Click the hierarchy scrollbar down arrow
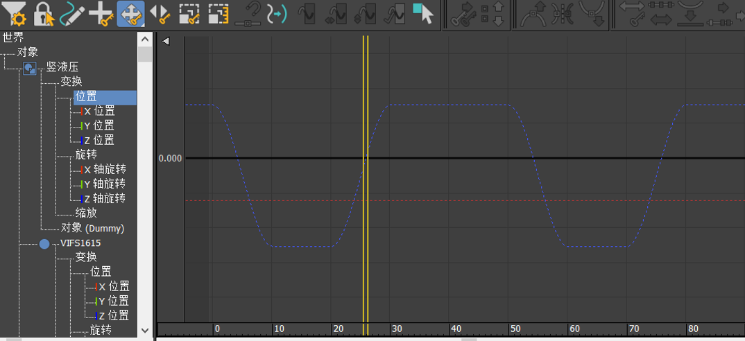The height and width of the screenshot is (341, 745). (x=145, y=331)
